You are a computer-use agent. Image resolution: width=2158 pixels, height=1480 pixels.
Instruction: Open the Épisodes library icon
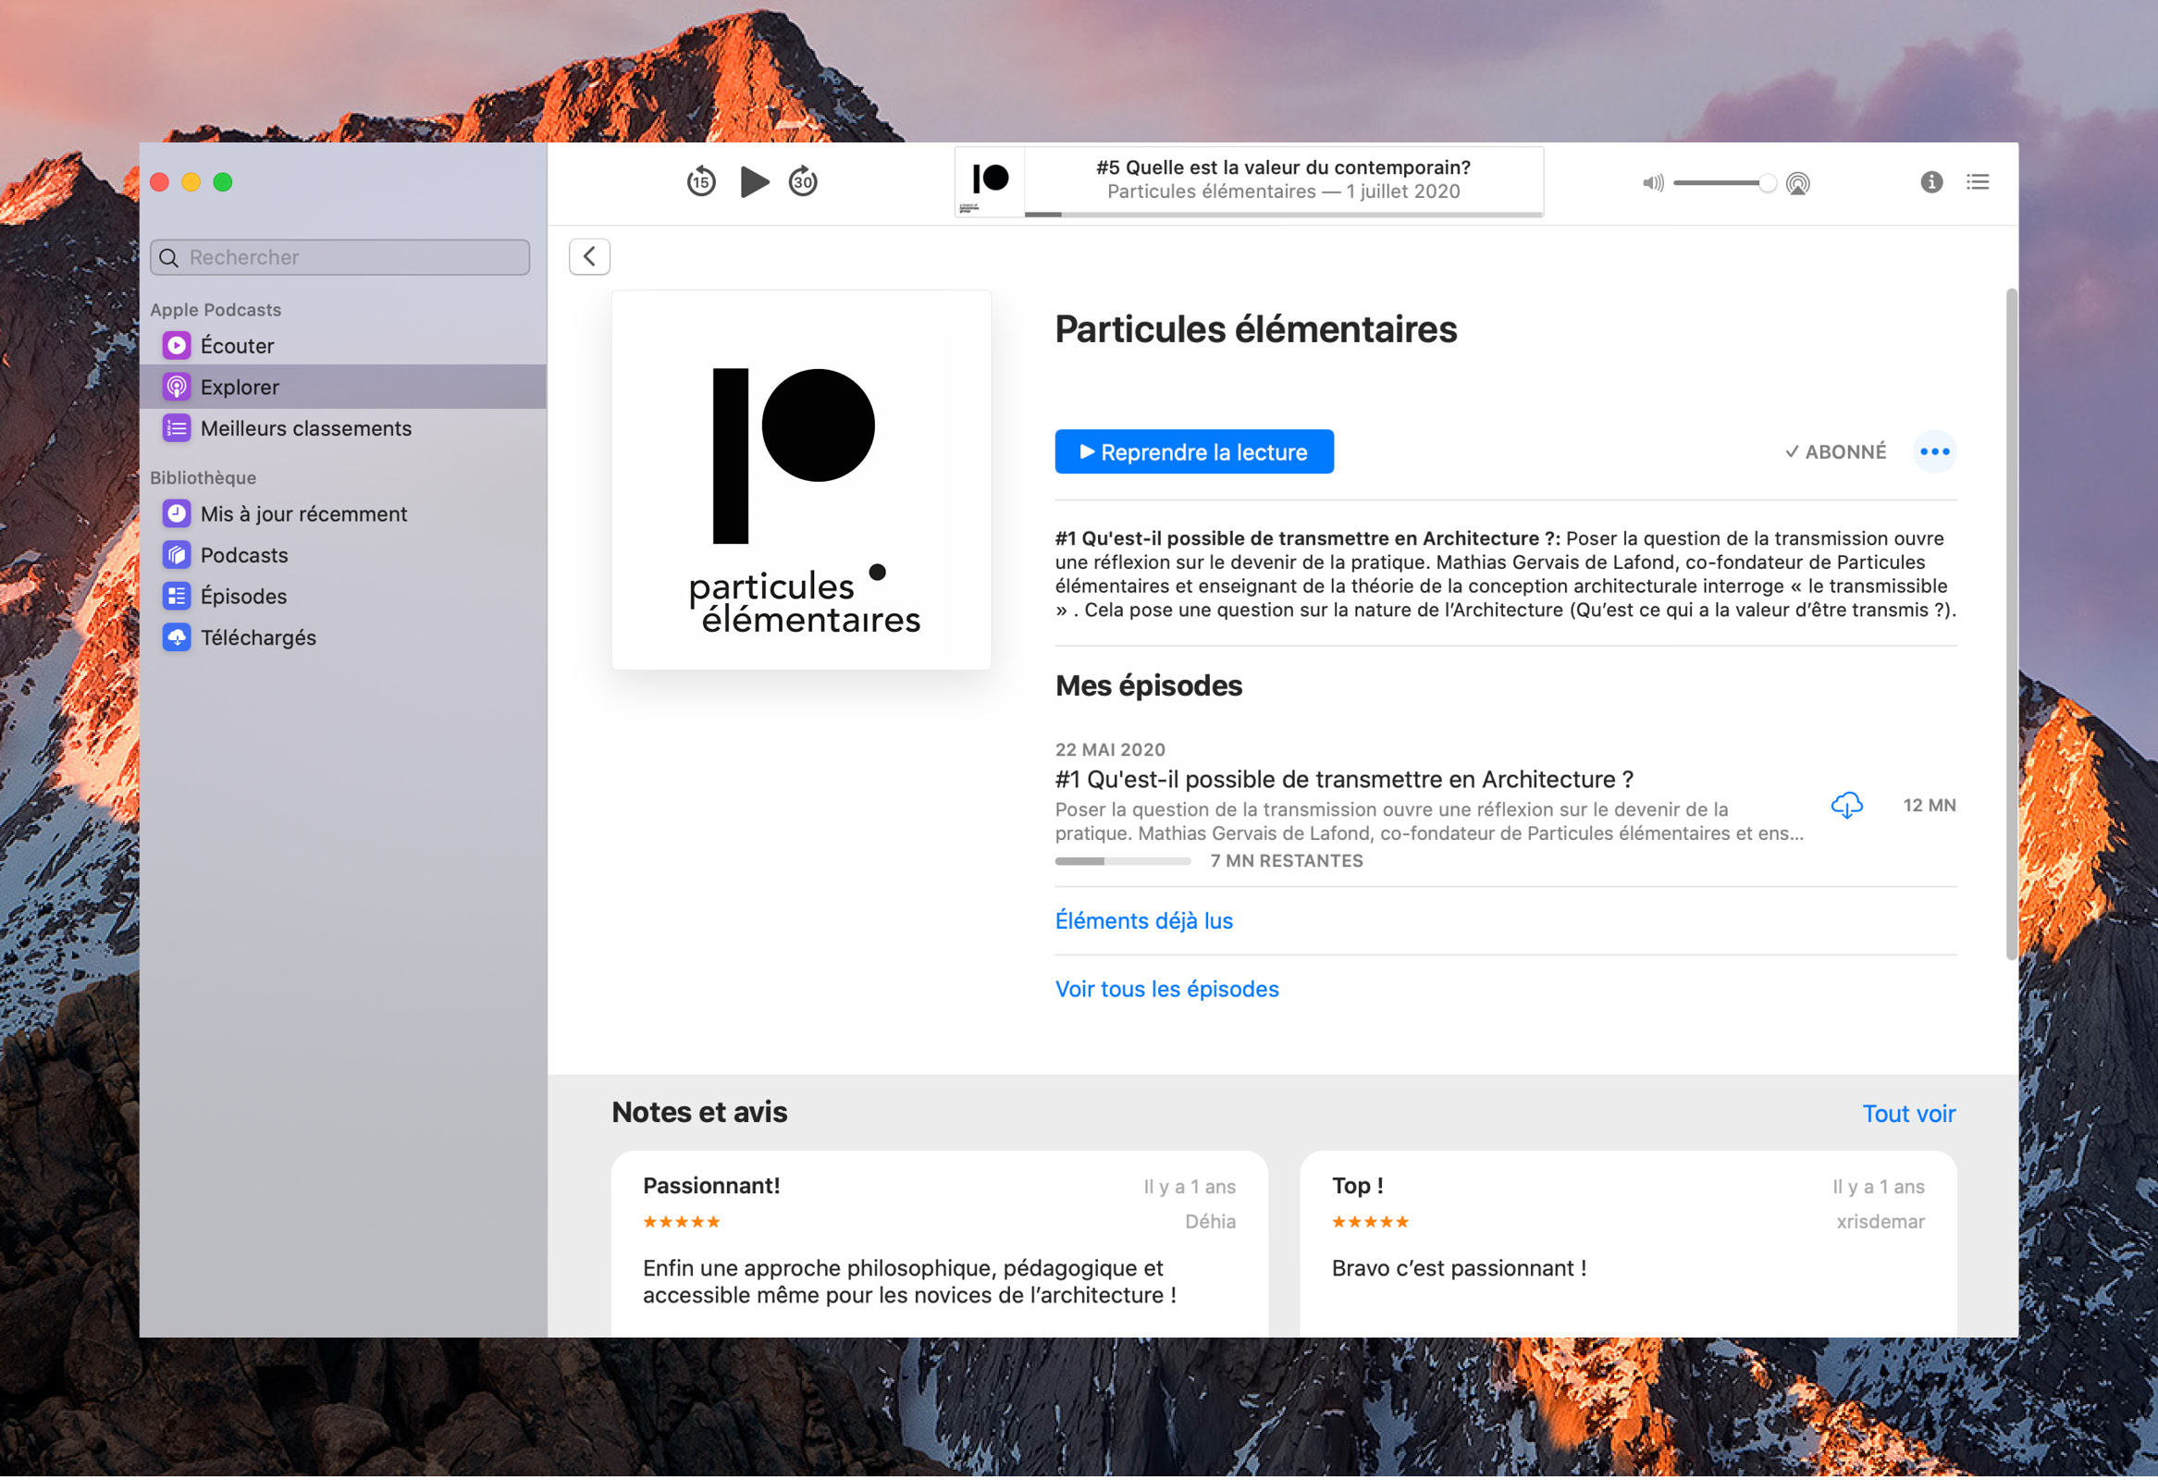coord(177,597)
